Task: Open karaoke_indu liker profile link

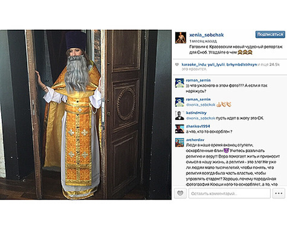Action: [x=194, y=65]
